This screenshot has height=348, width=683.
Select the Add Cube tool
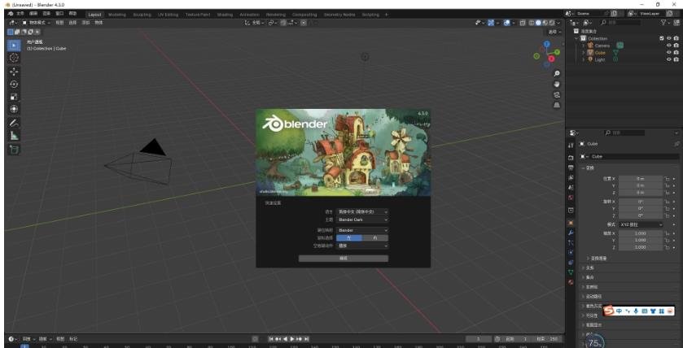click(14, 150)
